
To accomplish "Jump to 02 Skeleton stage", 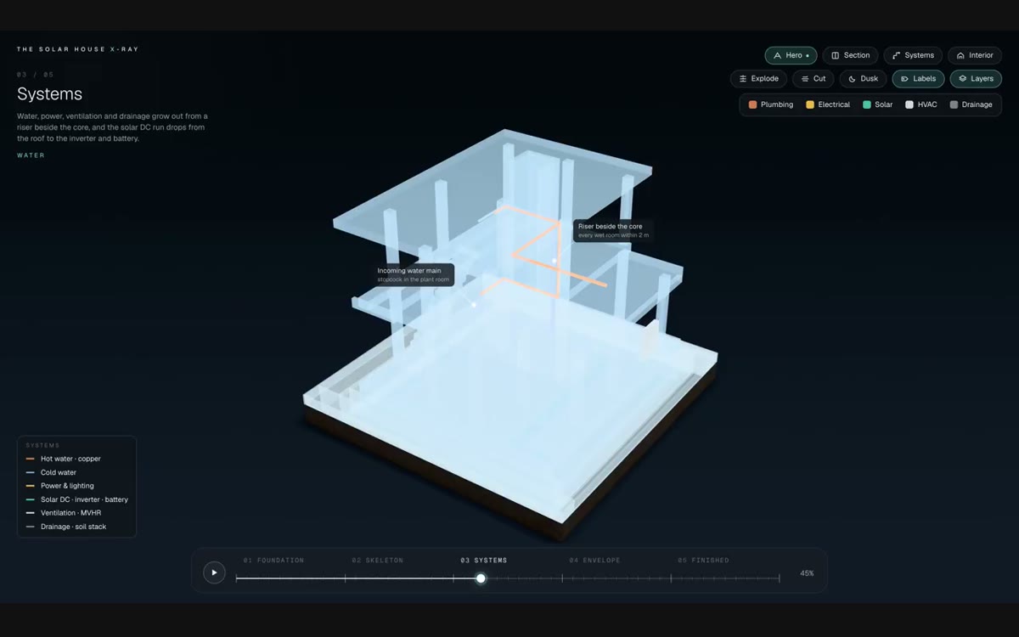I will [x=378, y=561].
